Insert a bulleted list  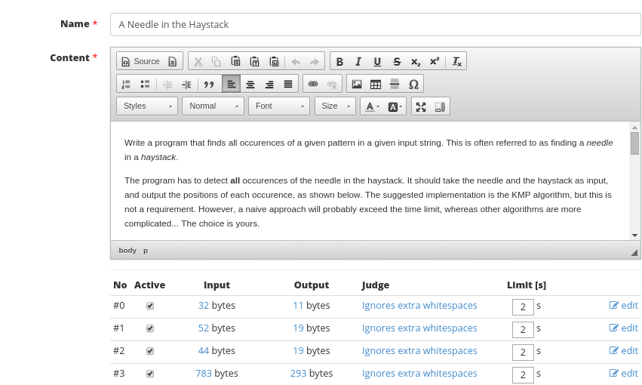pyautogui.click(x=145, y=85)
